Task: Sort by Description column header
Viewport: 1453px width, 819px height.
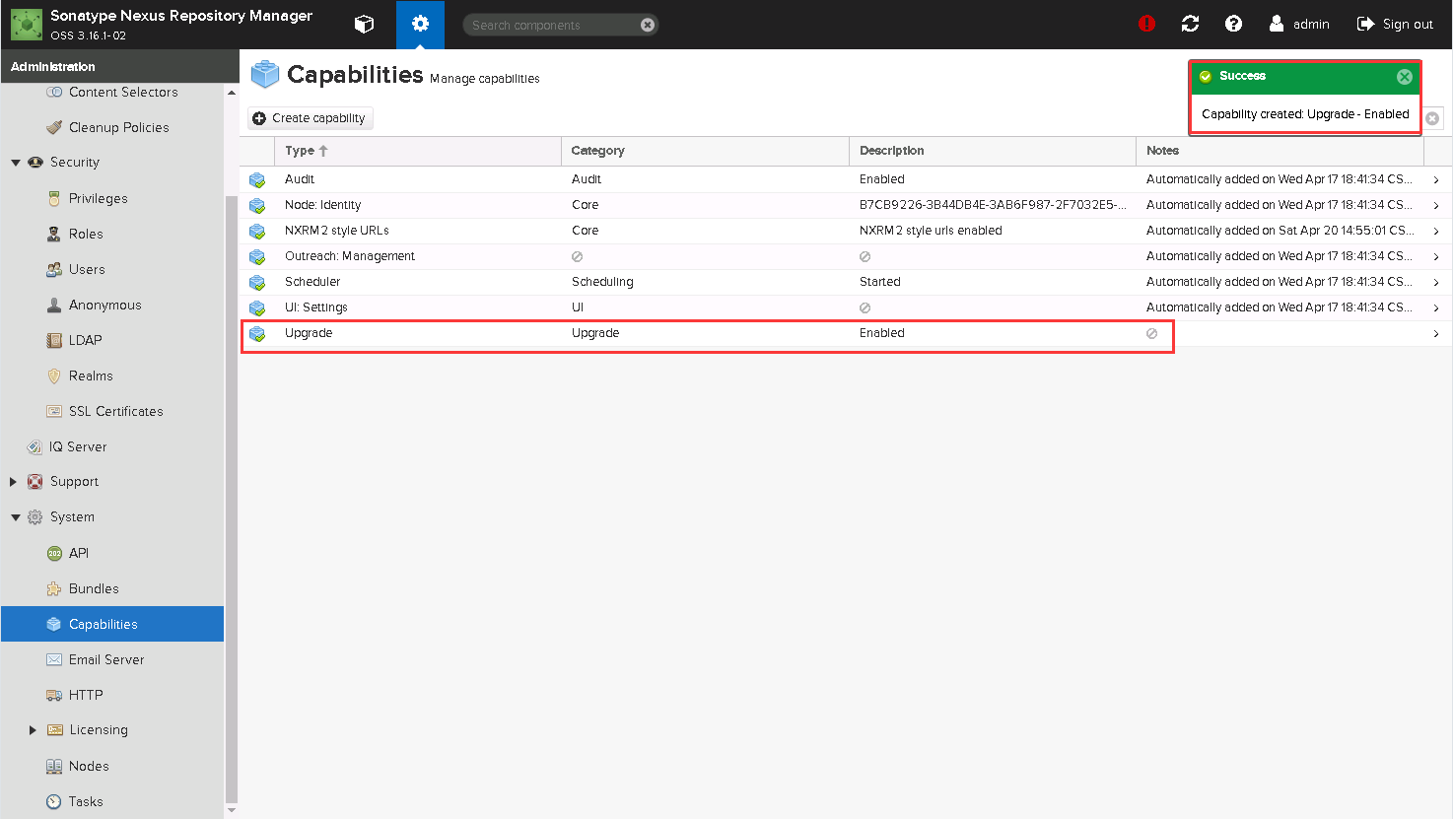Action: [993, 151]
